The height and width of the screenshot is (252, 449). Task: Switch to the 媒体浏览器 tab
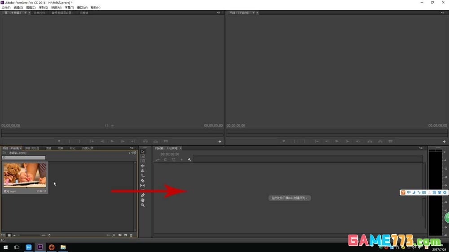click(x=32, y=149)
